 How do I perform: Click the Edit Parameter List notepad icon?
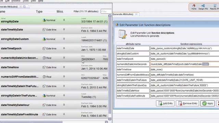coord(123,34)
